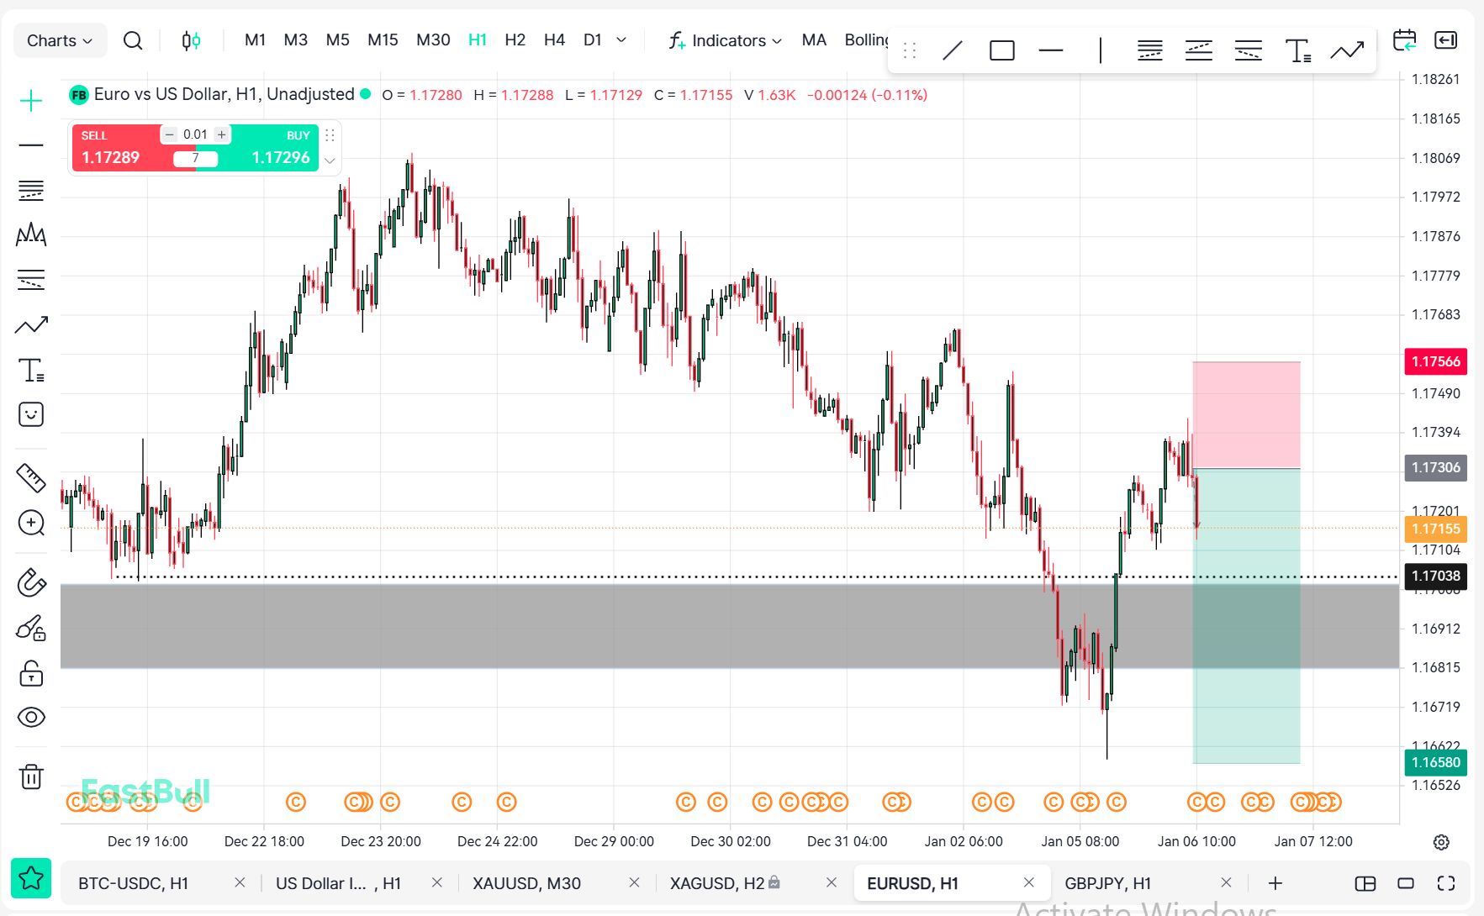Click the pink stop-loss zone of position box
Viewport: 1484px width, 916px height.
(x=1246, y=413)
